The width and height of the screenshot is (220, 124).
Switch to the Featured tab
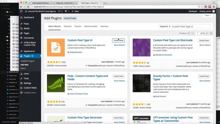pos(67,26)
